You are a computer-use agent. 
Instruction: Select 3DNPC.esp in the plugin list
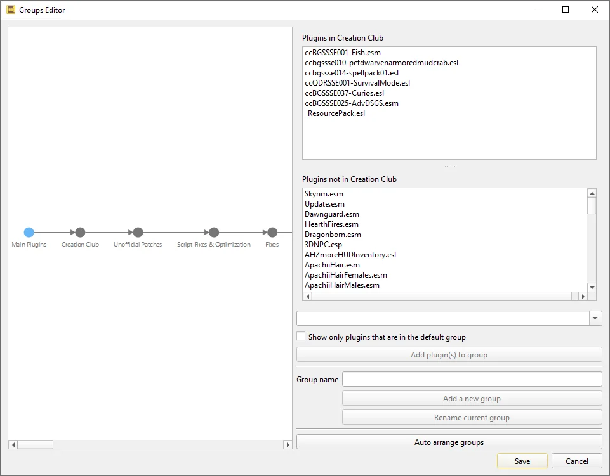click(x=323, y=245)
